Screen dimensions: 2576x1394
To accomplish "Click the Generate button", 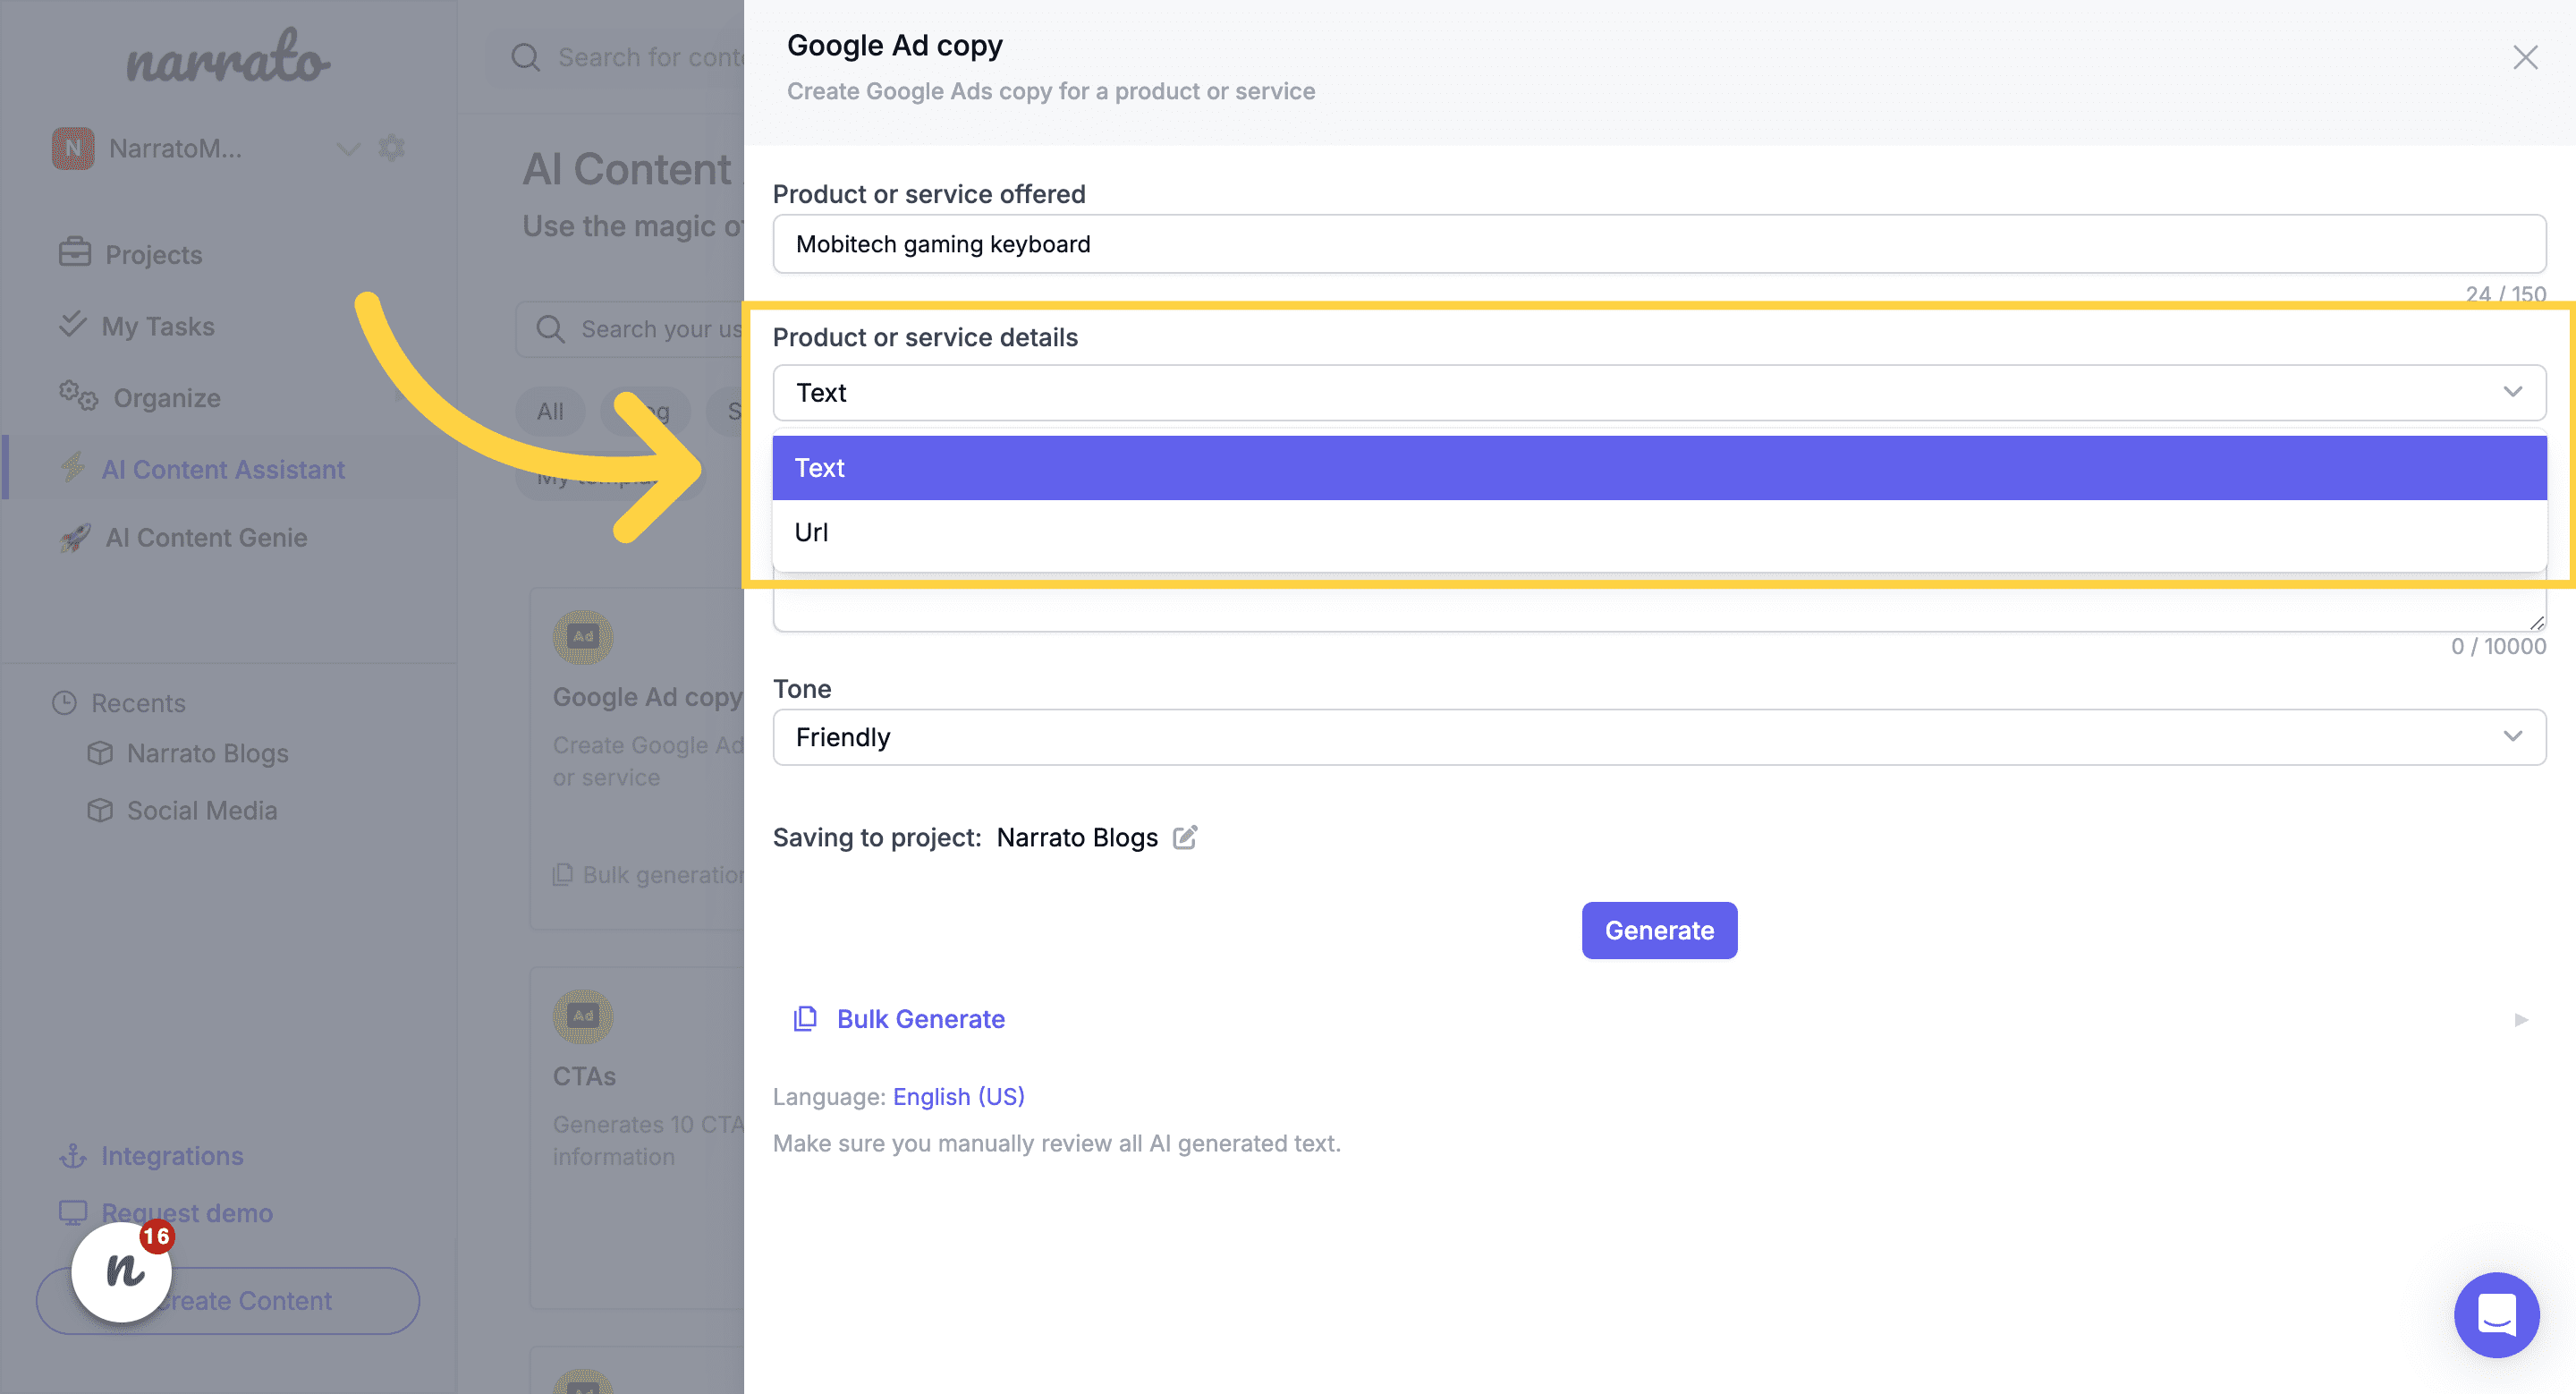I will pos(1659,930).
